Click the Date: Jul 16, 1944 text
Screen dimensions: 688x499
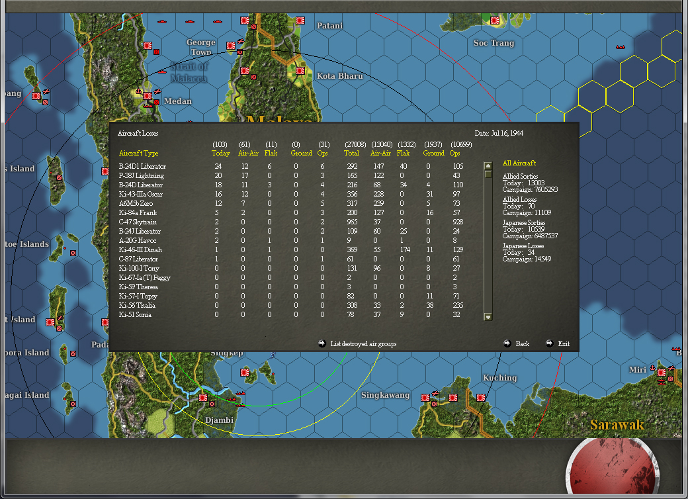point(499,134)
